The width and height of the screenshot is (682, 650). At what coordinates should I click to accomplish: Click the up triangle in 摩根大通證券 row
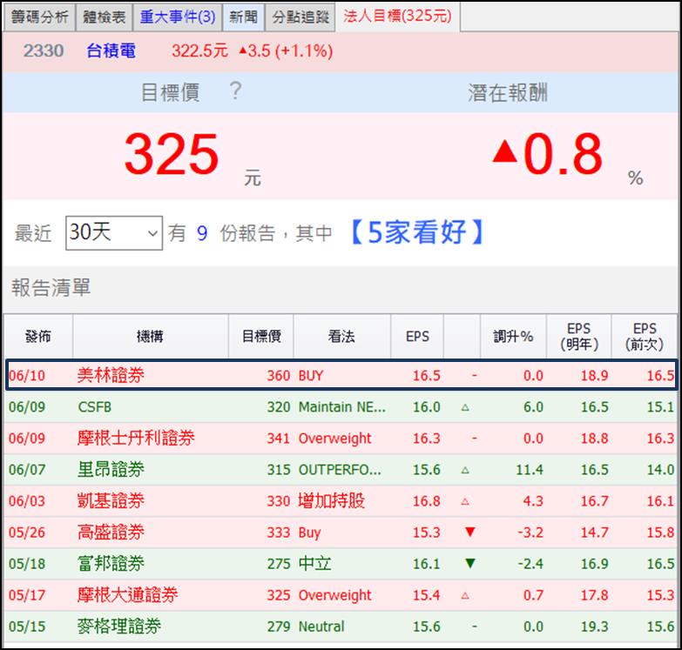pos(465,595)
